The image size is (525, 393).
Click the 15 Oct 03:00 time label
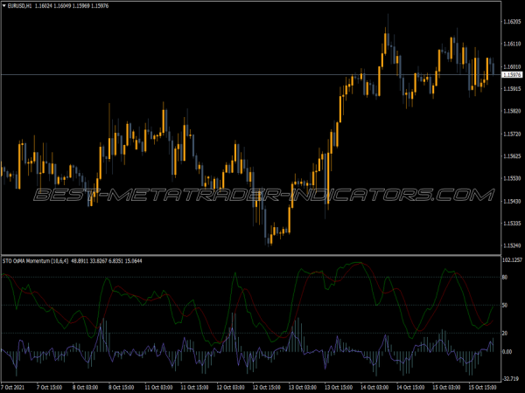coord(446,387)
